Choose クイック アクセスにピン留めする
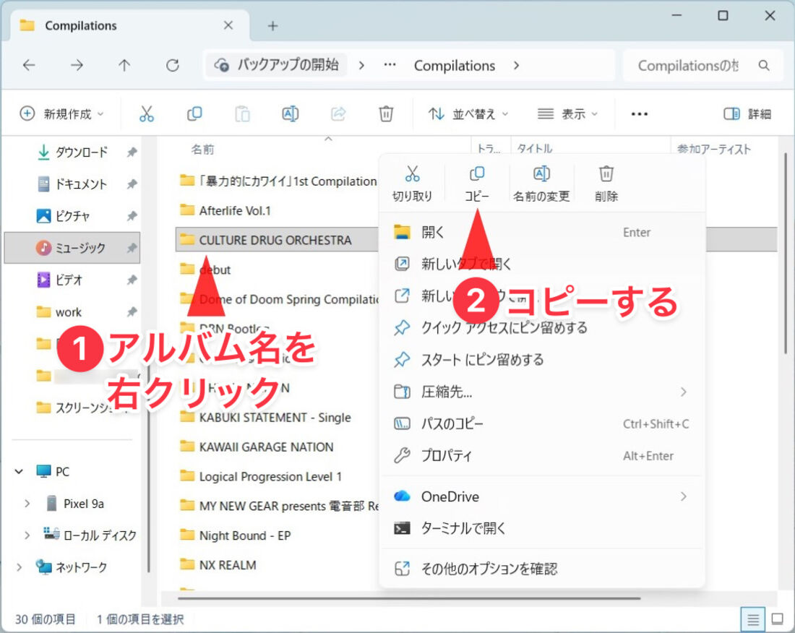This screenshot has height=633, width=795. coord(541,328)
